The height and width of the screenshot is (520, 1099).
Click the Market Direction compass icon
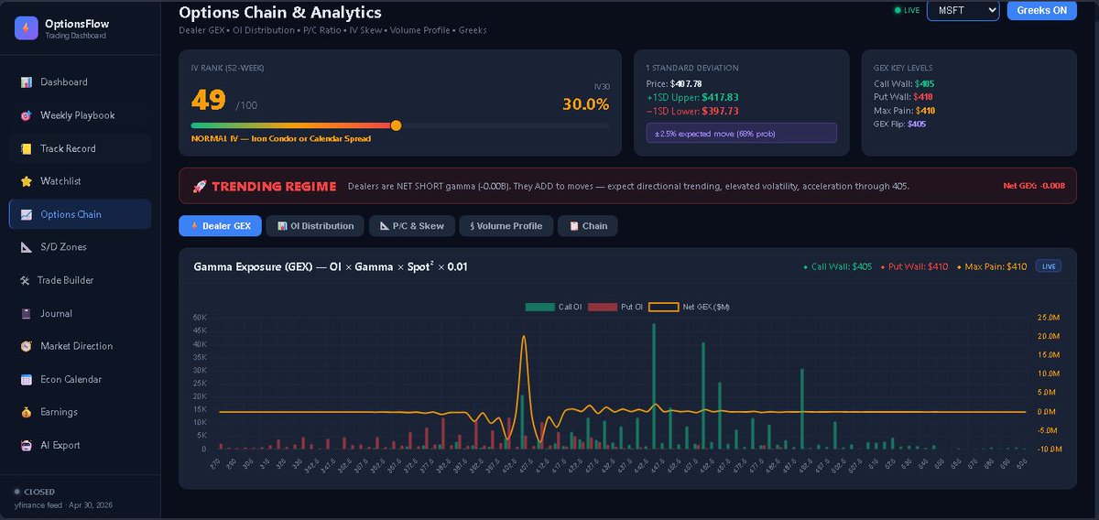[26, 346]
